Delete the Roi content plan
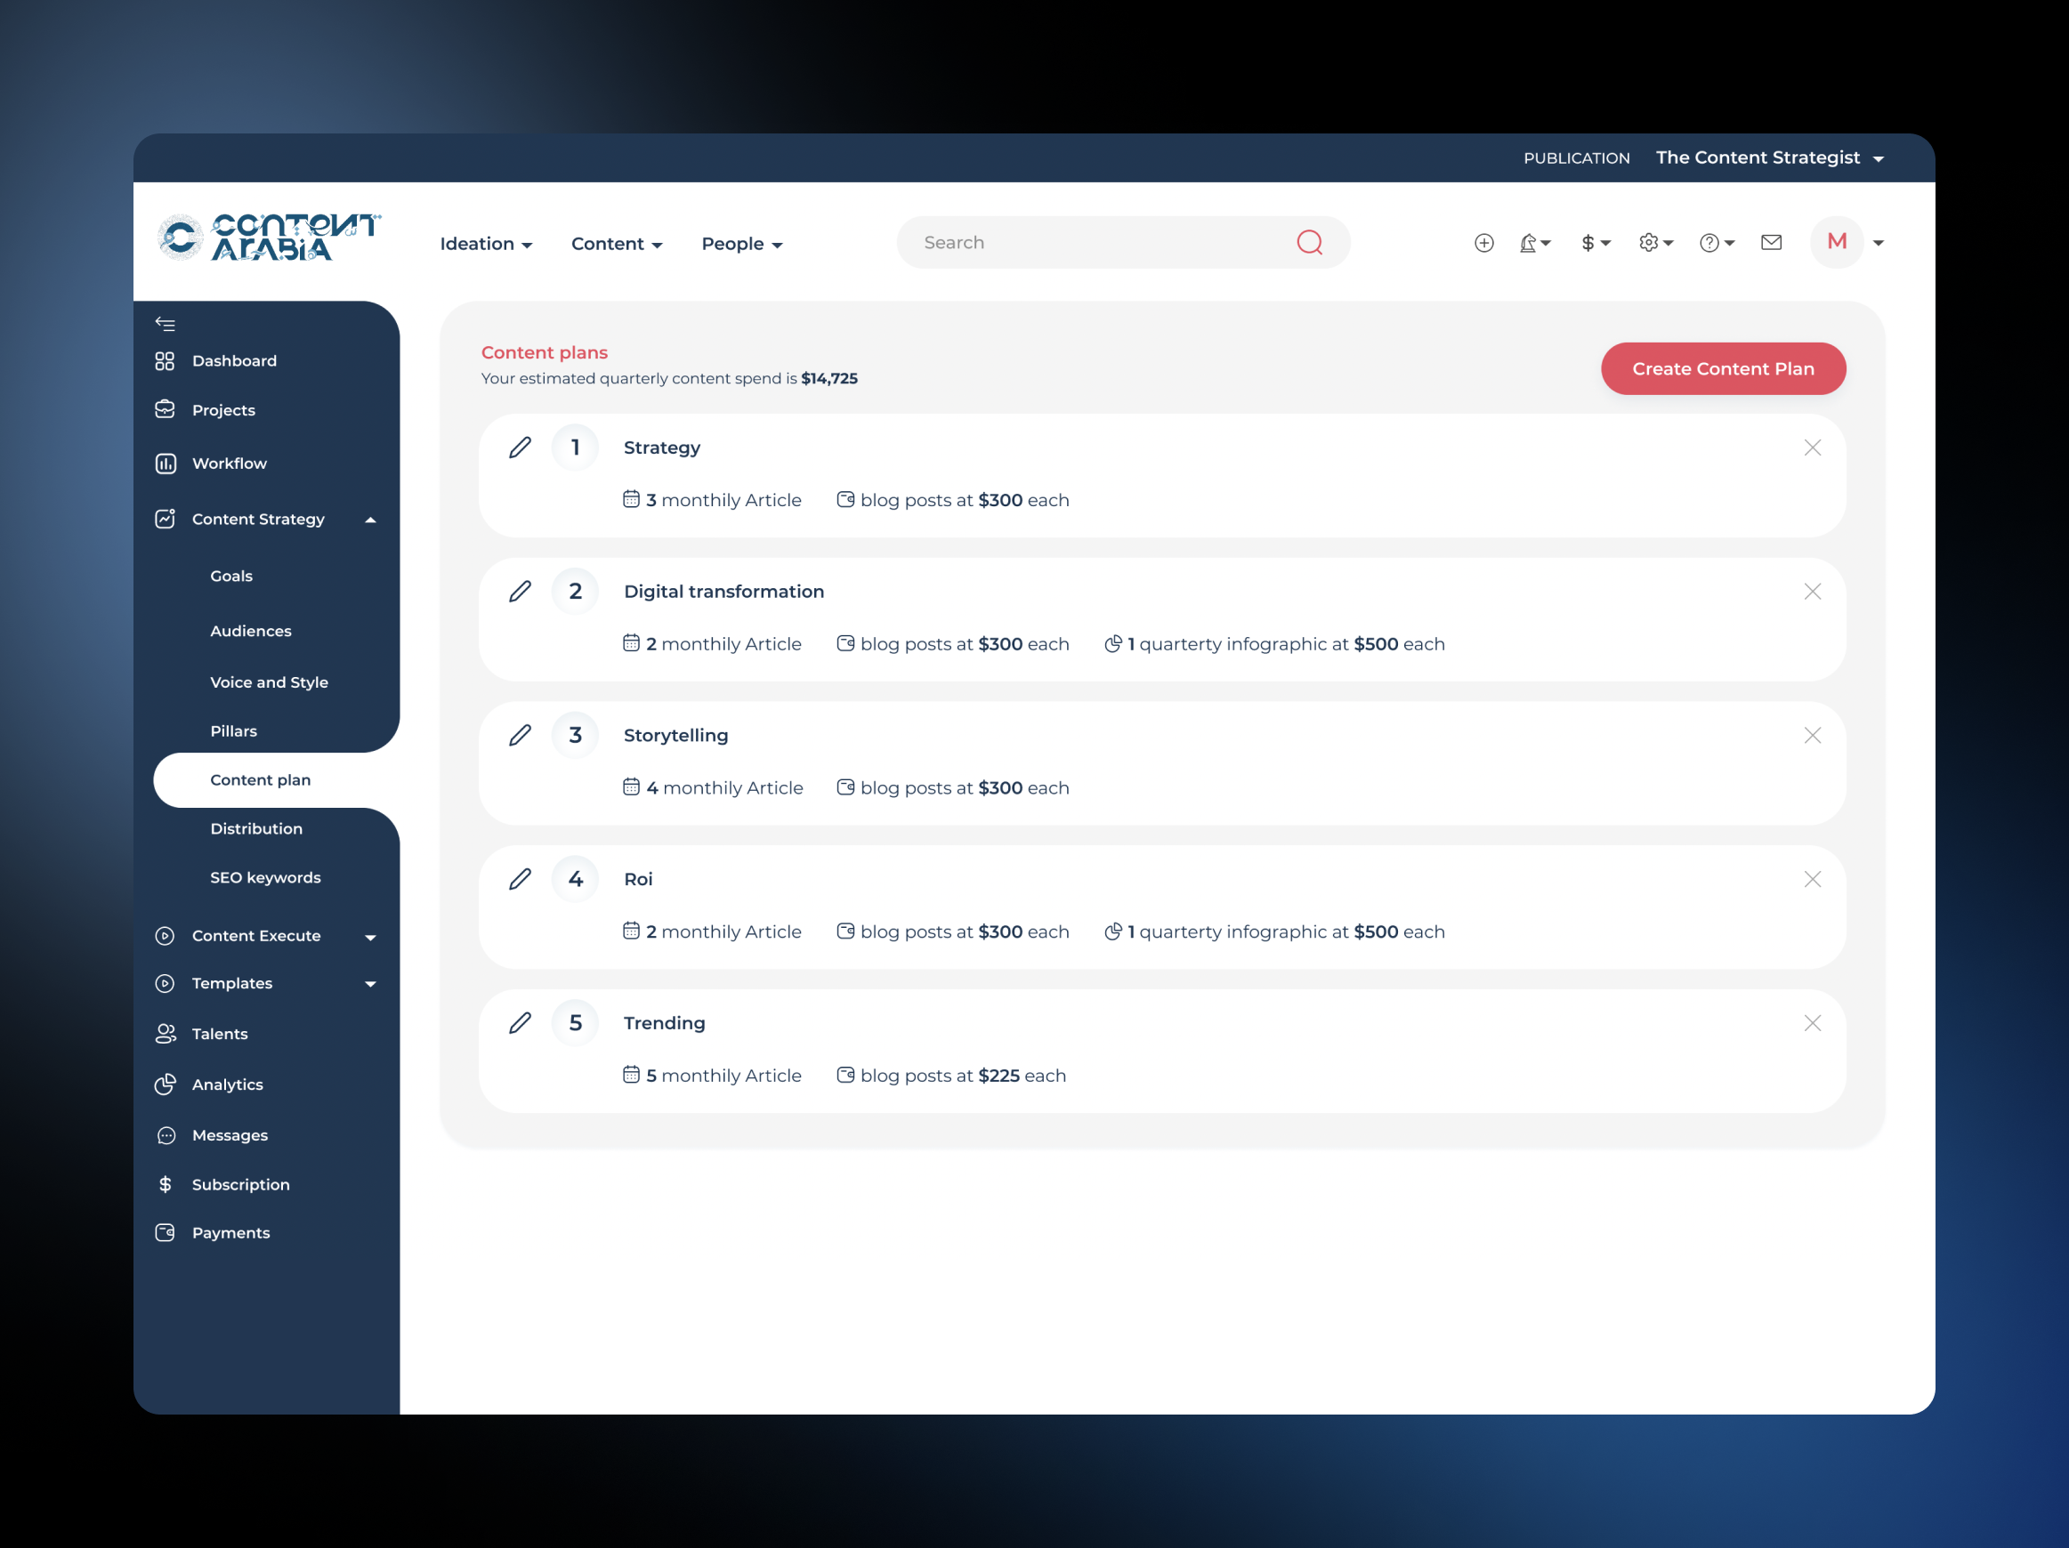The image size is (2069, 1548). pyautogui.click(x=1812, y=879)
